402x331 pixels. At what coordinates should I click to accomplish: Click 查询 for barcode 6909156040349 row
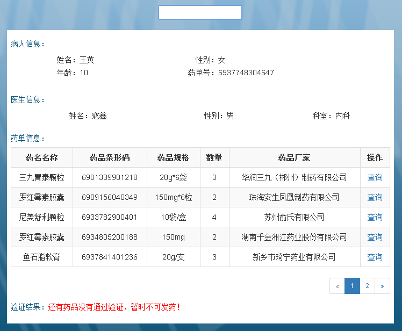(375, 197)
